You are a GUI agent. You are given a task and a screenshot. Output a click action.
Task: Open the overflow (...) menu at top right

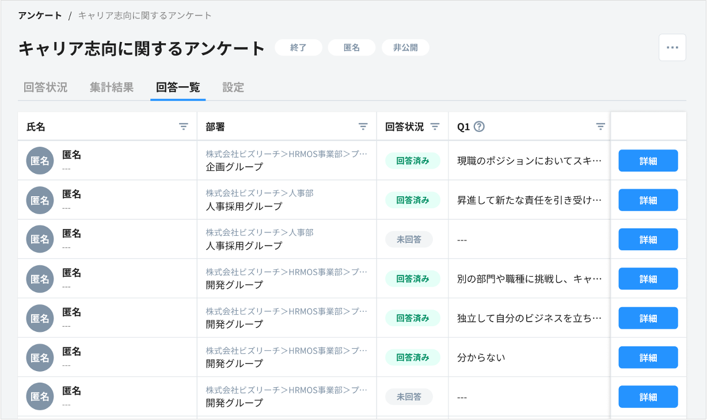[x=672, y=47]
